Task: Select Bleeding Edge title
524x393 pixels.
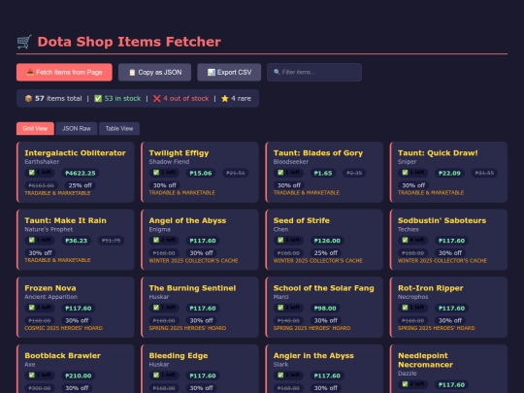Action: click(x=179, y=355)
